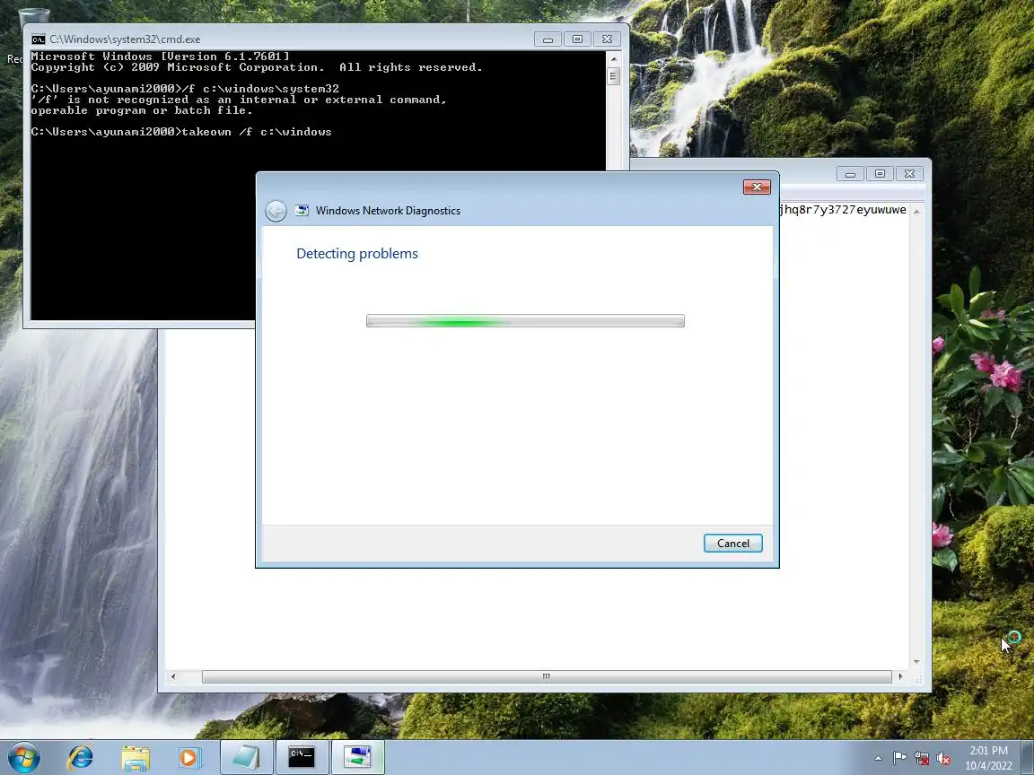
Task: Switch to the cmd taskbar button
Action: (x=302, y=757)
